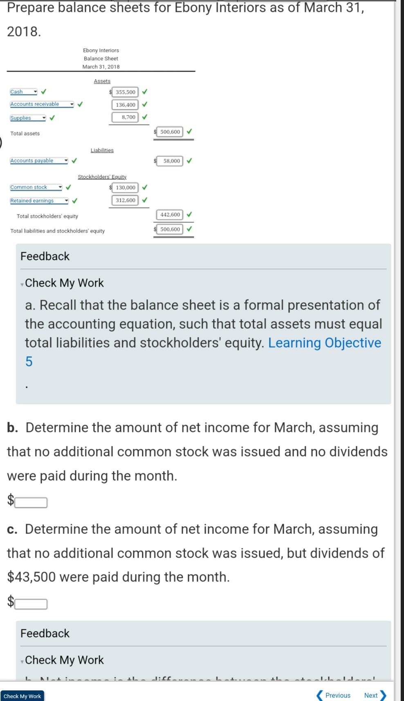Open the Learning Objective 5 link
The height and width of the screenshot is (701, 404).
pyautogui.click(x=324, y=343)
